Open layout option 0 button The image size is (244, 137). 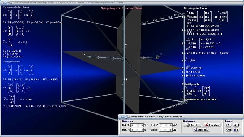pos(229,130)
